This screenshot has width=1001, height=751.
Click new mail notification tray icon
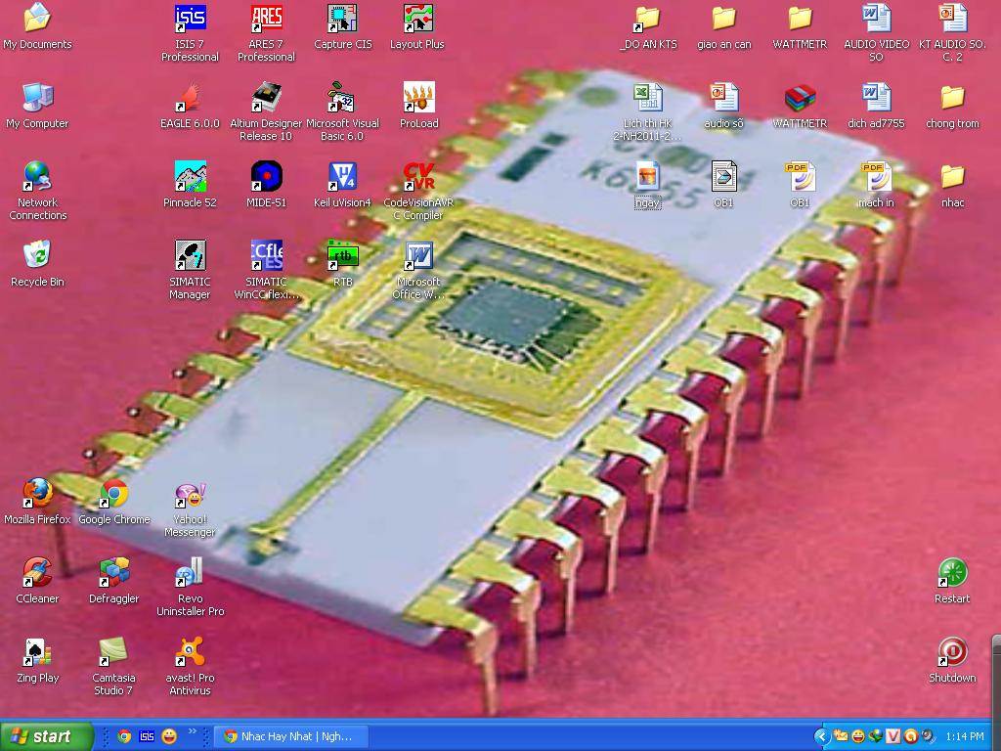click(841, 736)
